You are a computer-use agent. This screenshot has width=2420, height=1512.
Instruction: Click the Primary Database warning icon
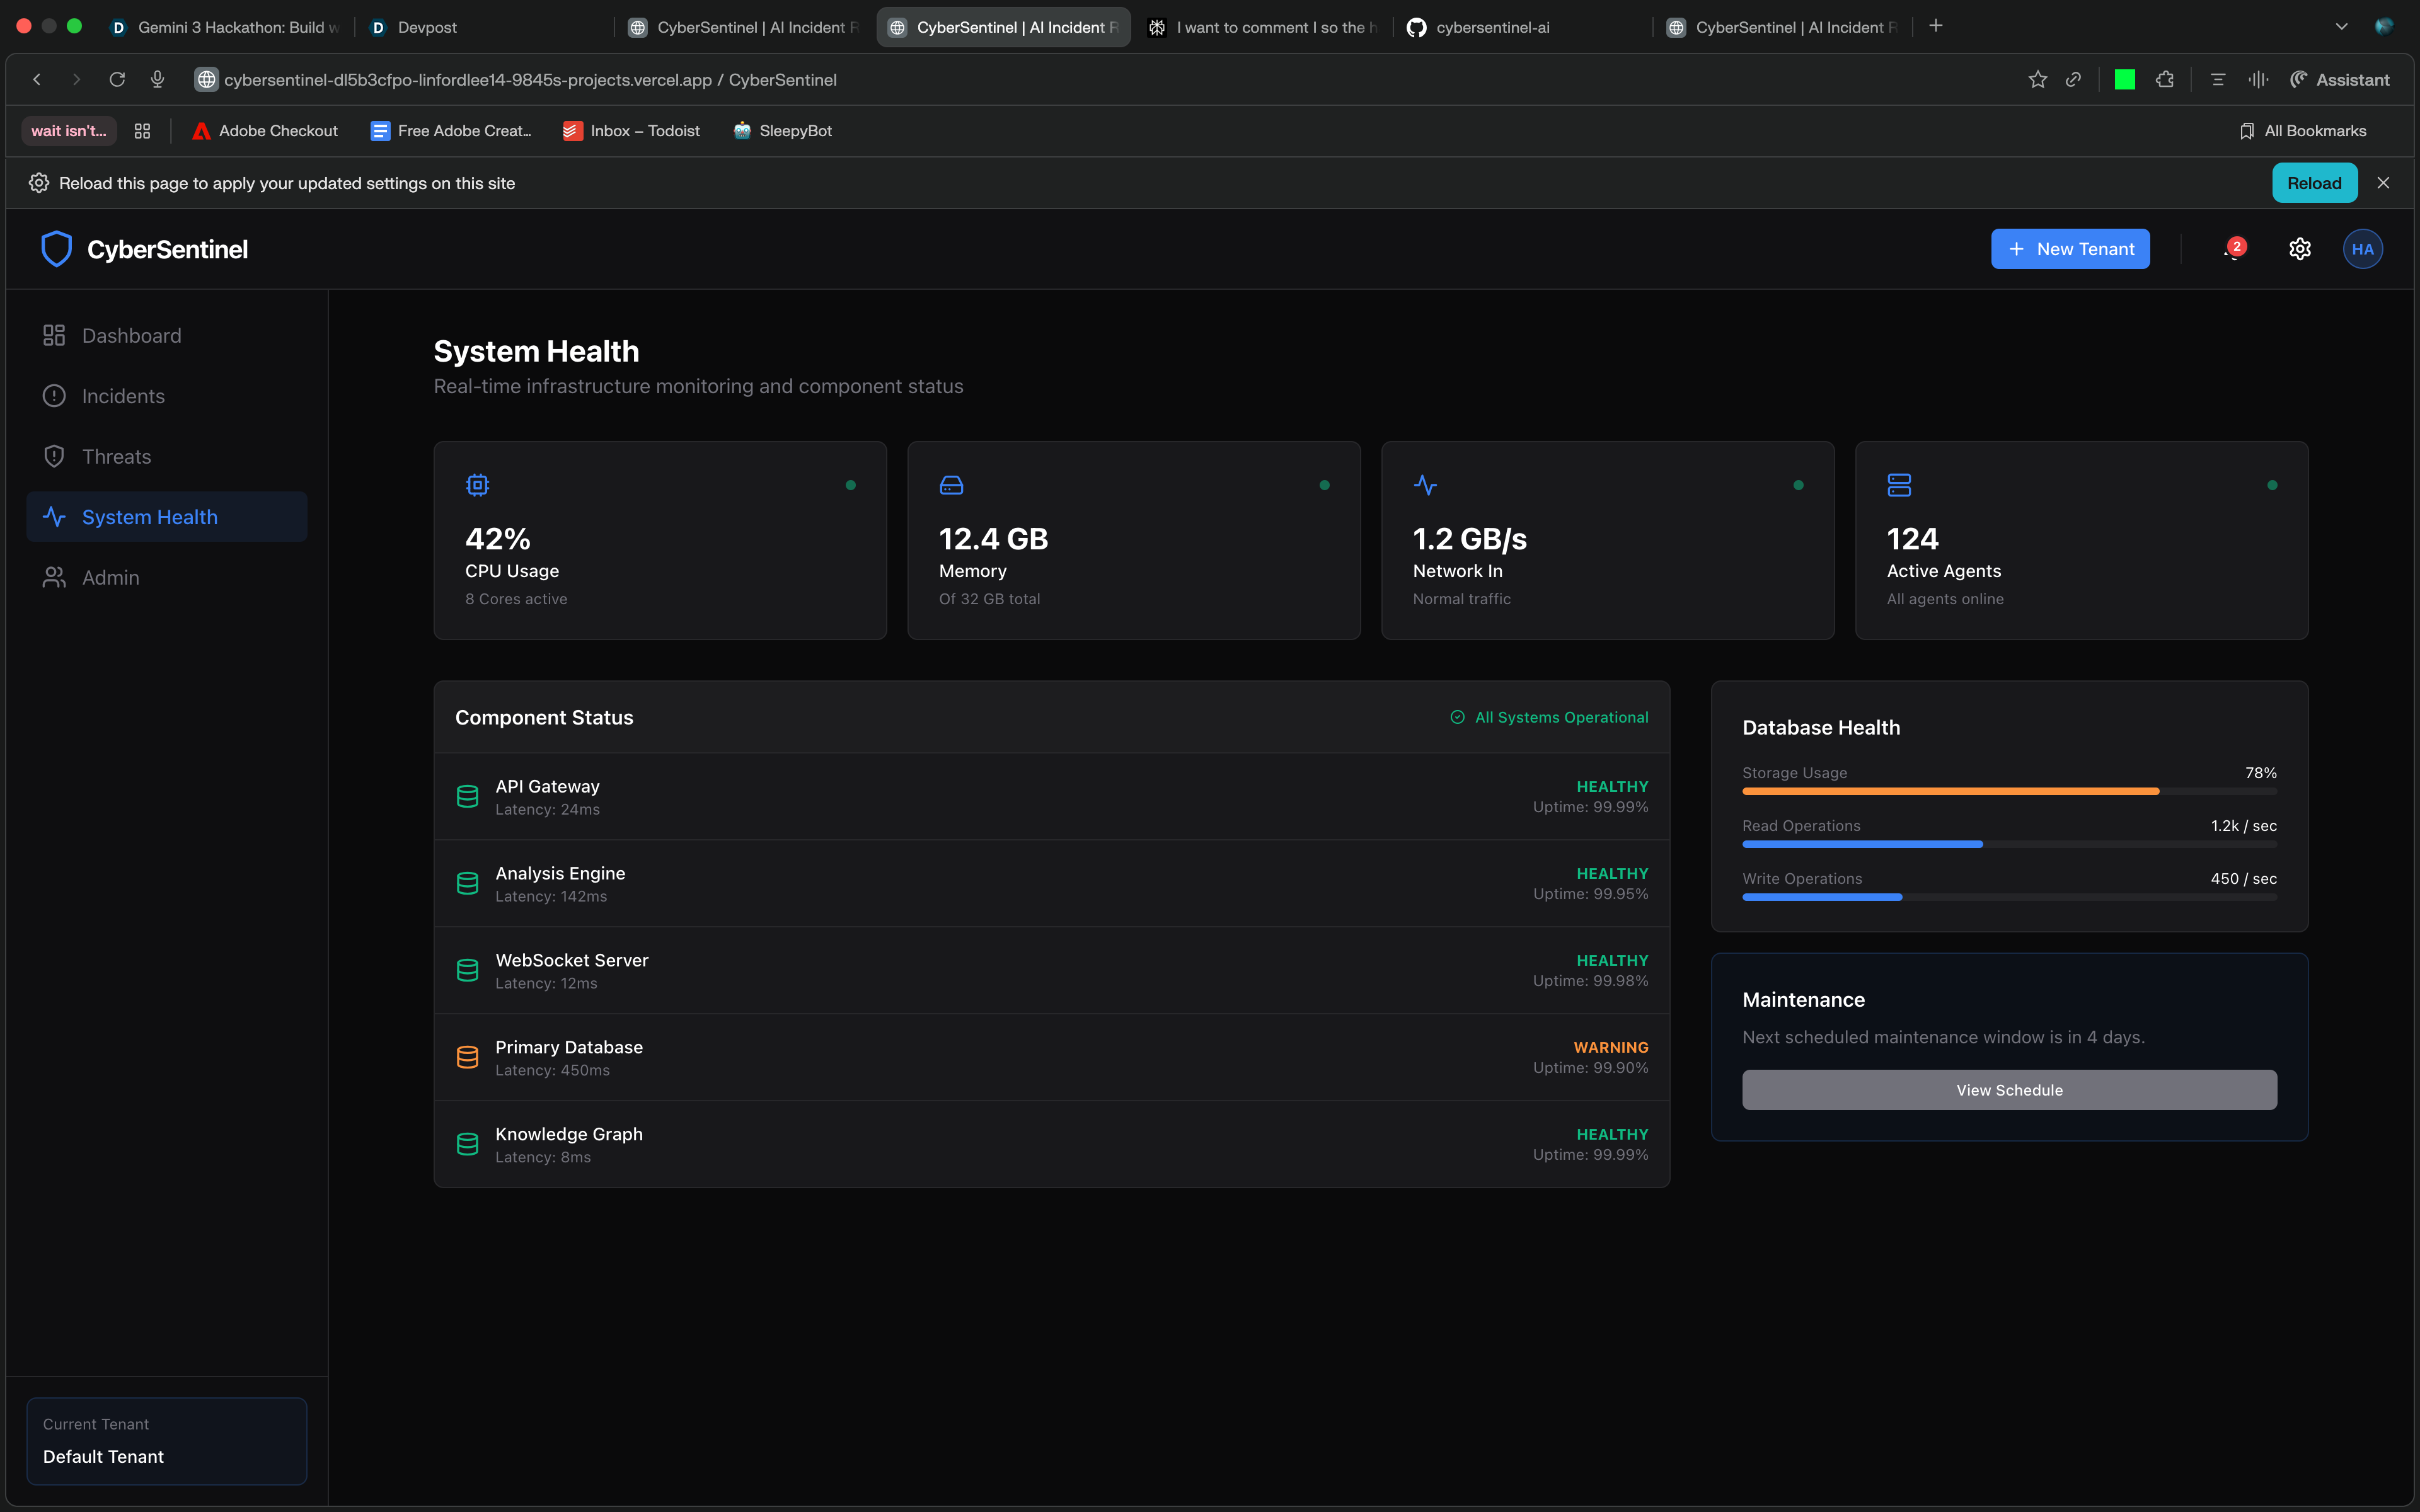tap(467, 1057)
